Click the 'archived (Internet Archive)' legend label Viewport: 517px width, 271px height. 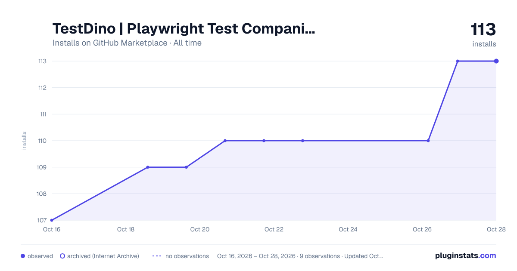click(x=103, y=256)
